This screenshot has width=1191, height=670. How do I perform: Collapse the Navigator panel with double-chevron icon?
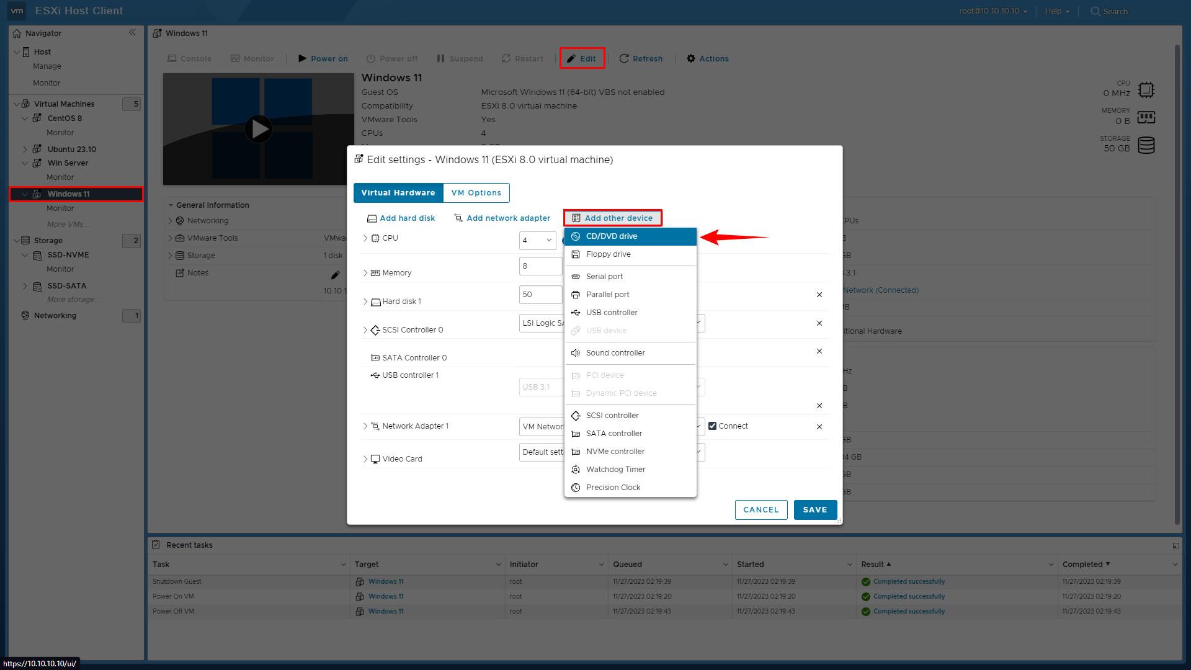[x=132, y=33]
